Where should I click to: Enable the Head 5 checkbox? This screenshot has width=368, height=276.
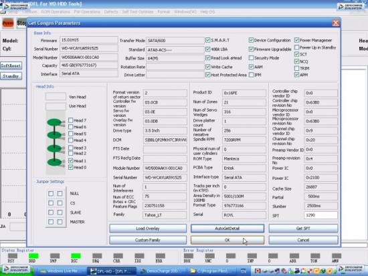70,134
